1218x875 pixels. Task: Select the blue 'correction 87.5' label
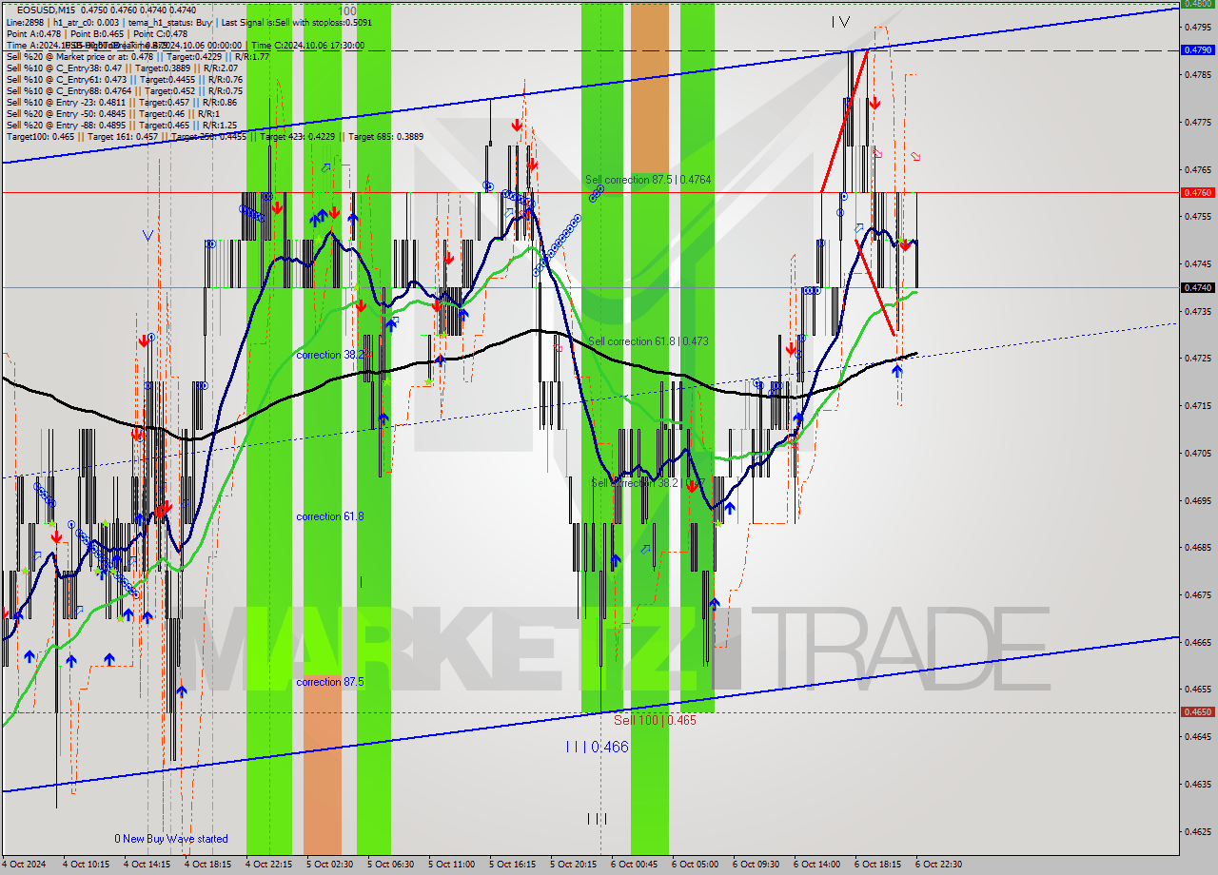329,682
